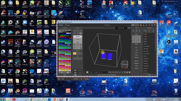Collapse the Tool section header in Edit

click(x=136, y=34)
